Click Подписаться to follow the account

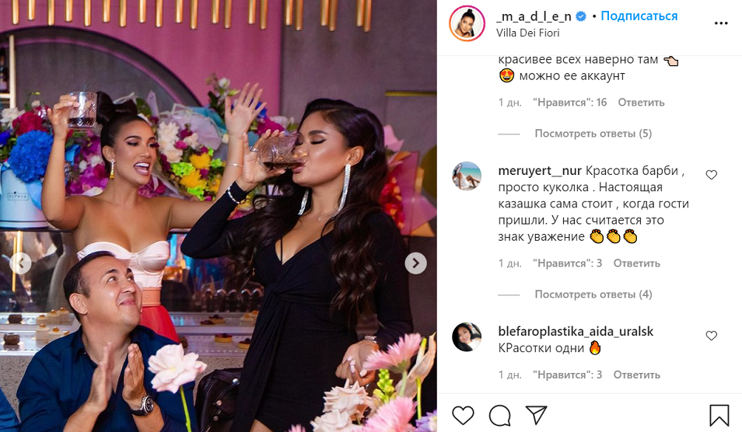pos(639,16)
